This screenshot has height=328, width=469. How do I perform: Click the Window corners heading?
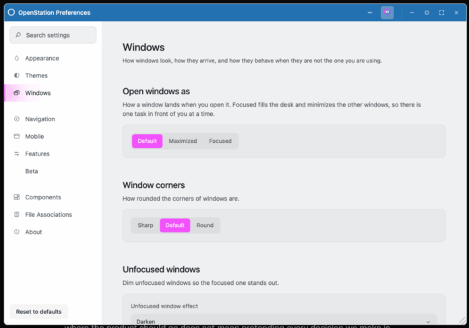click(x=154, y=185)
